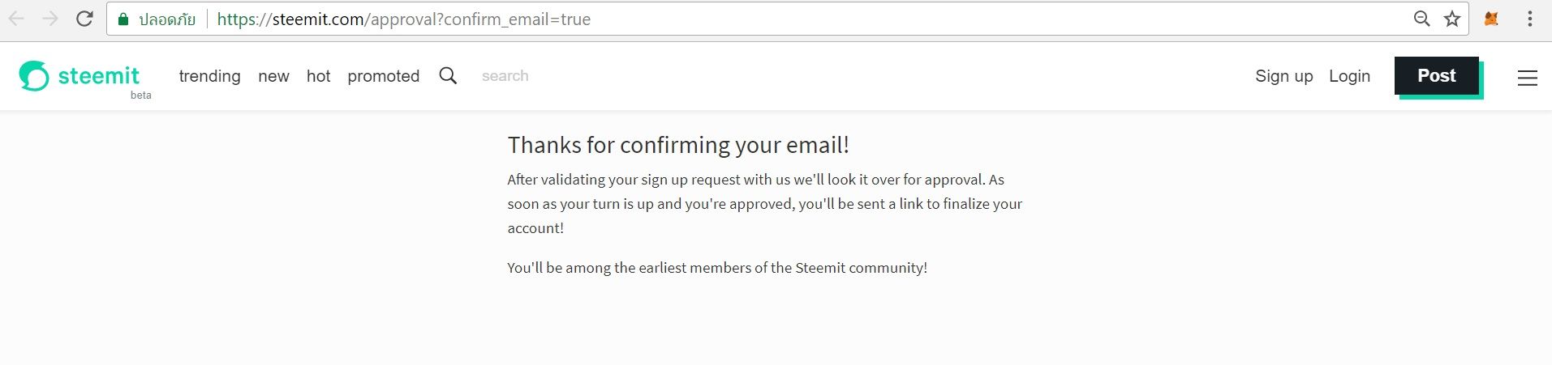This screenshot has height=365, width=1552.
Task: Open the new posts section
Action: pos(273,76)
